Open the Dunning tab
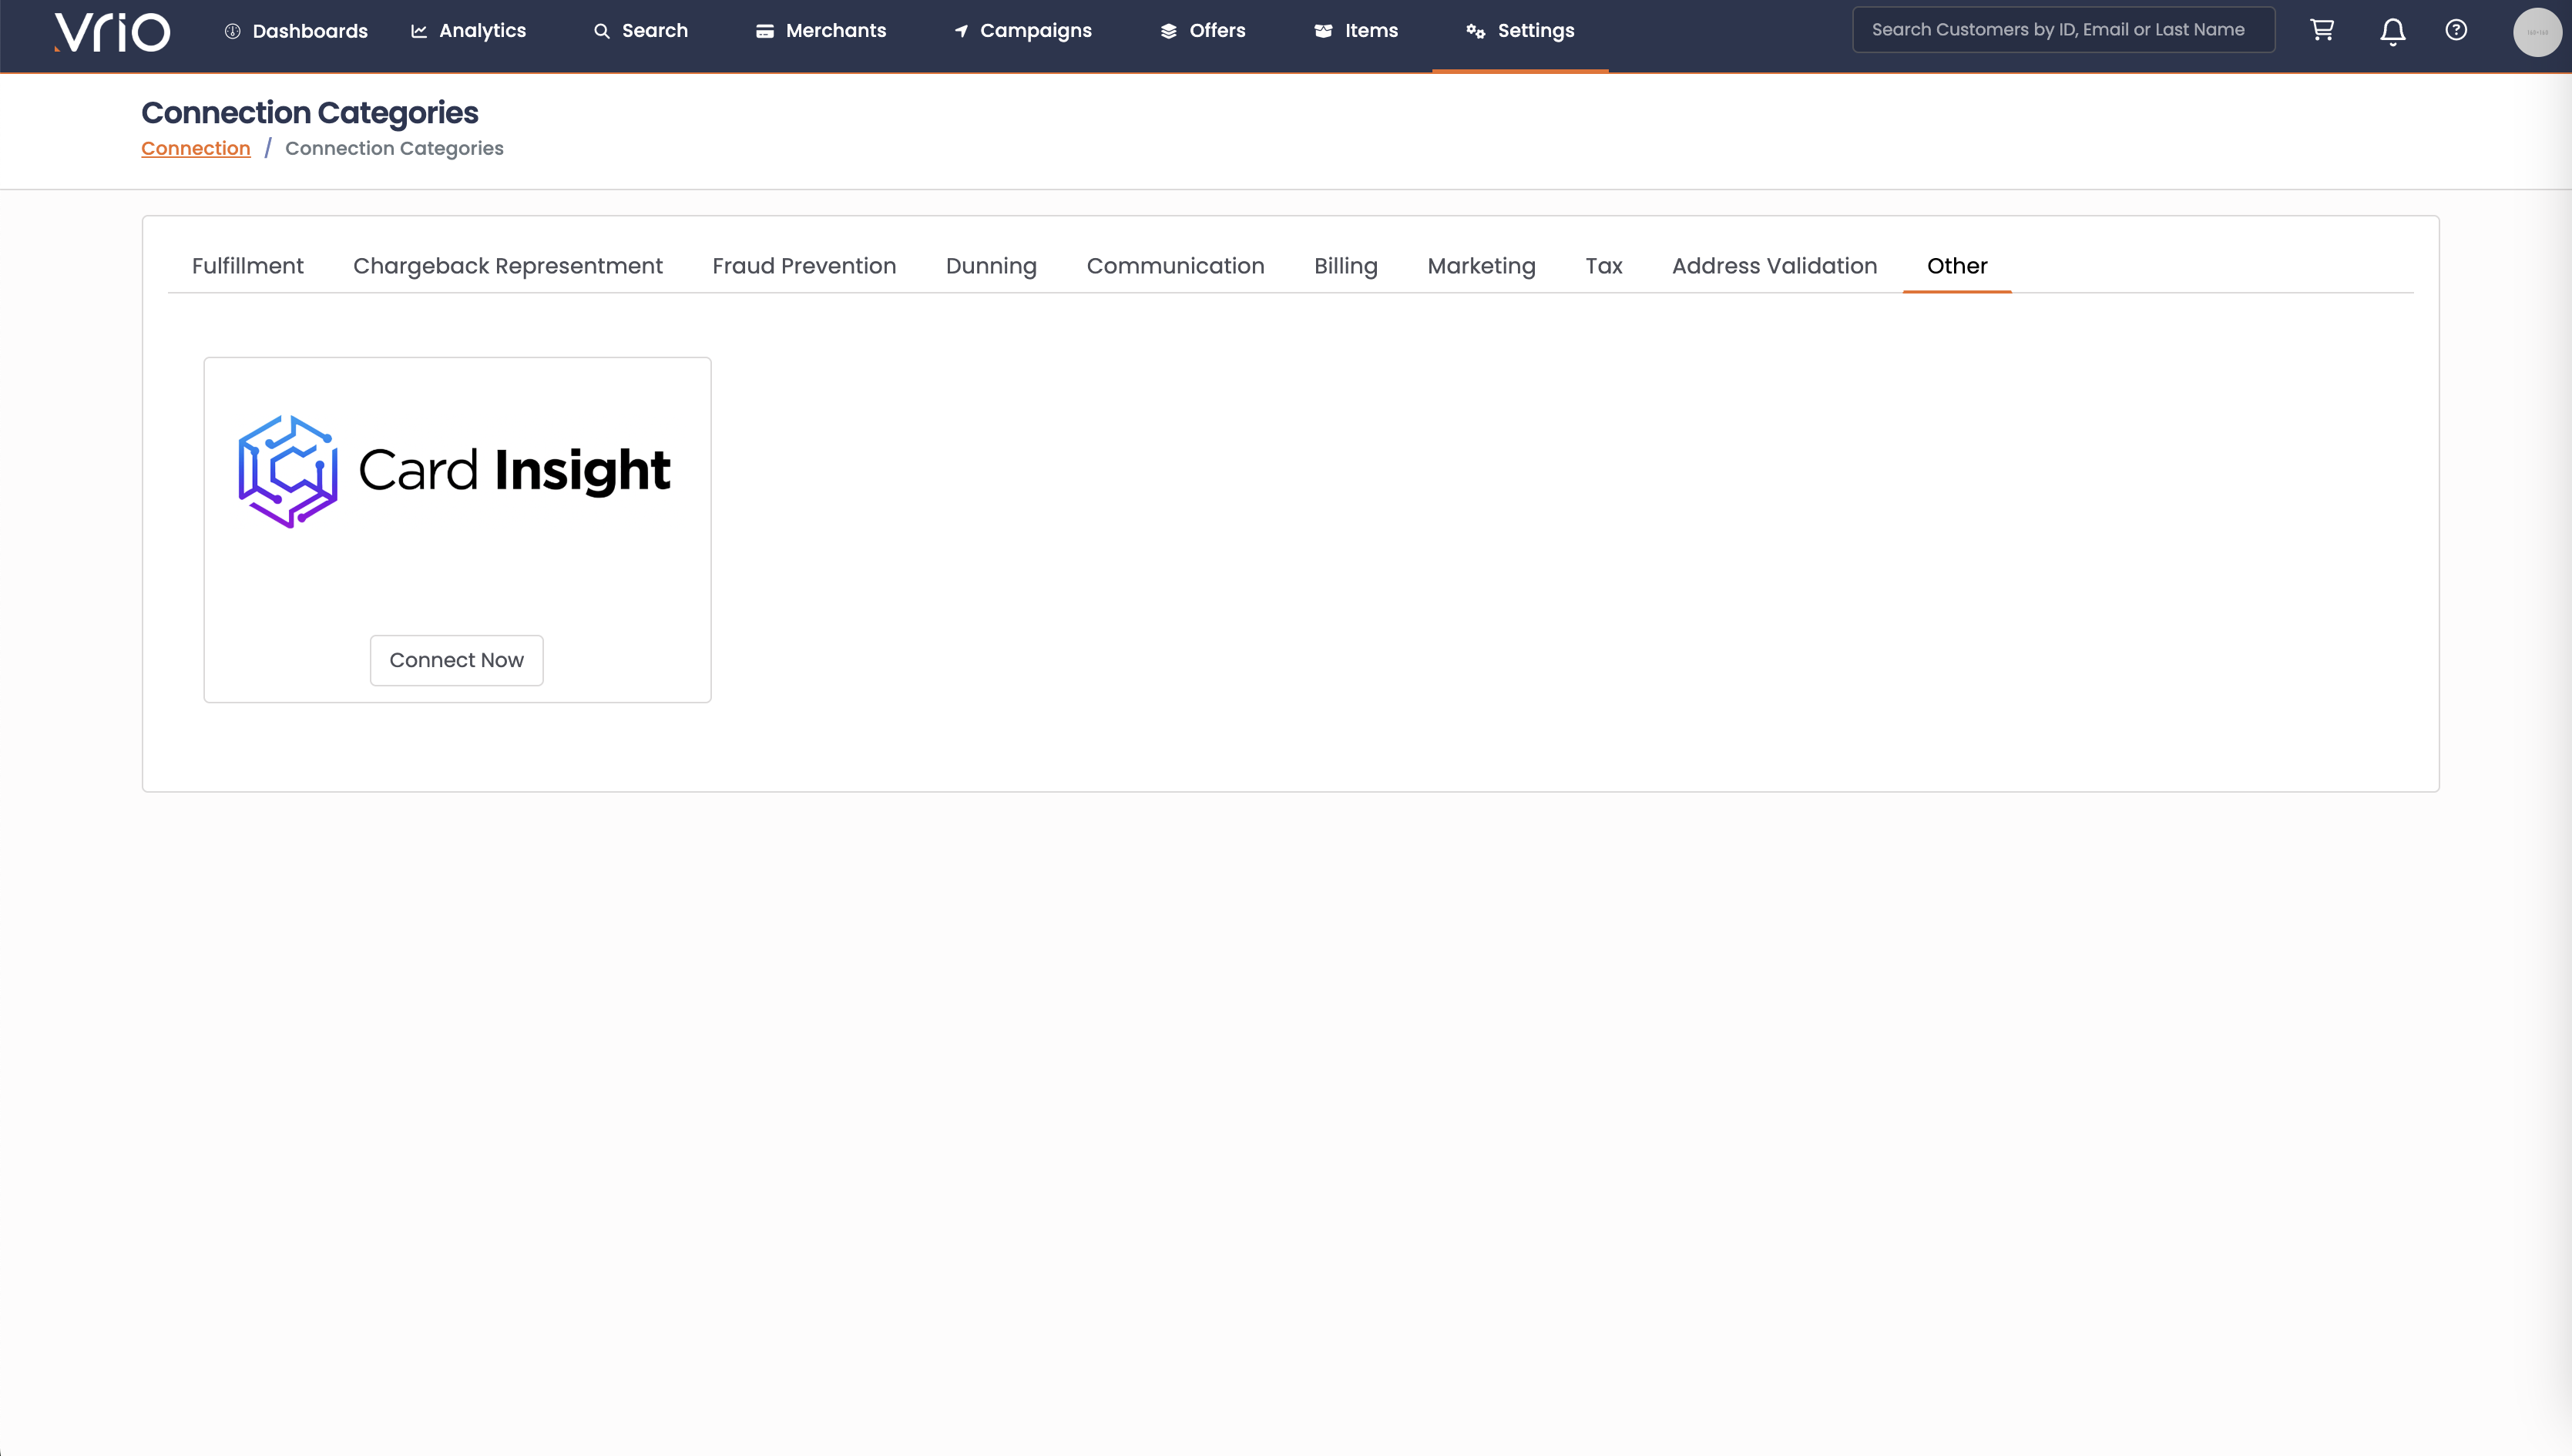This screenshot has width=2572, height=1456. 991,266
